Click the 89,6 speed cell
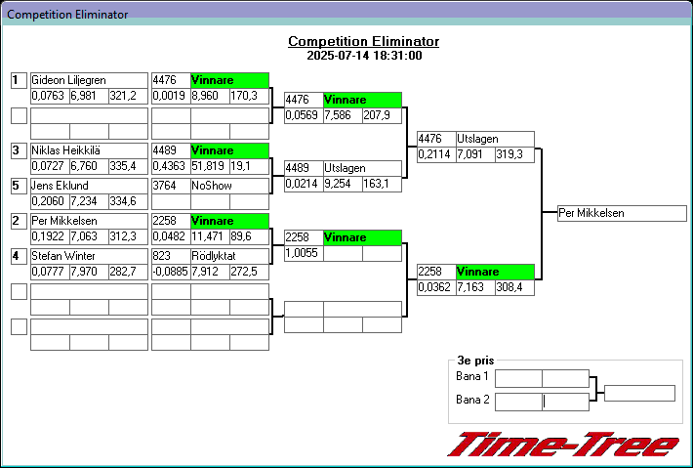The width and height of the screenshot is (693, 468). click(249, 236)
